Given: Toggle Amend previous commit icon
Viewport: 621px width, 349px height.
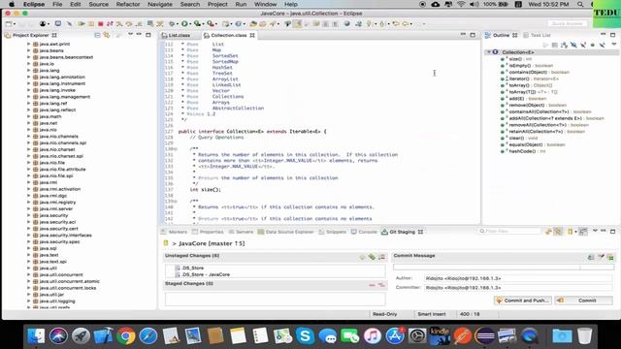Looking at the screenshot, I should click(591, 257).
